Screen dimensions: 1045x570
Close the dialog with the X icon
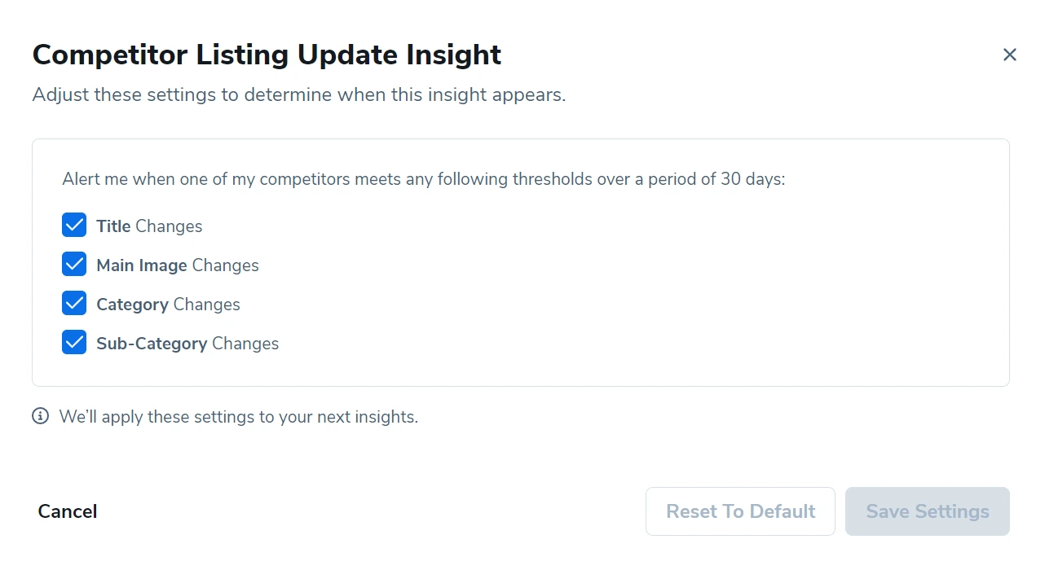pyautogui.click(x=1009, y=55)
